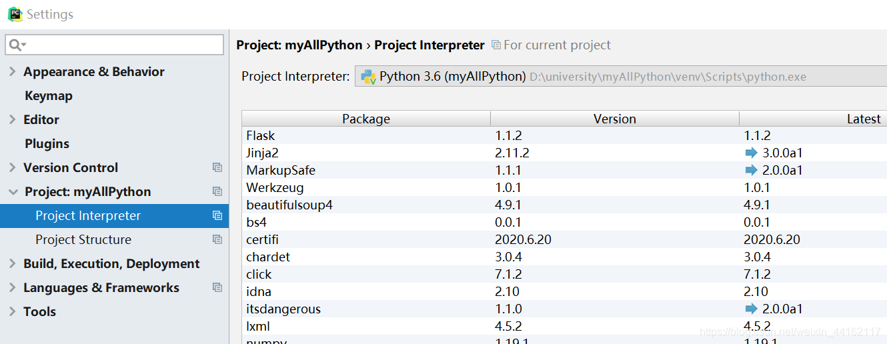
Task: Click the project-level icon beside Project Interpreter
Action: [x=217, y=216]
